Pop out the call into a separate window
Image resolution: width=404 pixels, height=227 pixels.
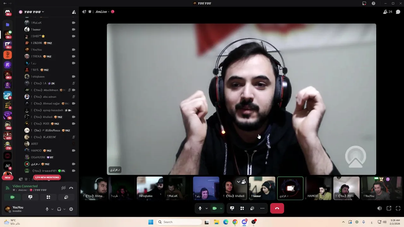[389, 208]
